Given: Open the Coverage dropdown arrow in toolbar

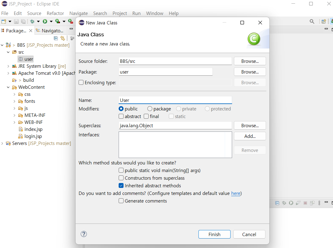Looking at the screenshot, I should [64, 21].
